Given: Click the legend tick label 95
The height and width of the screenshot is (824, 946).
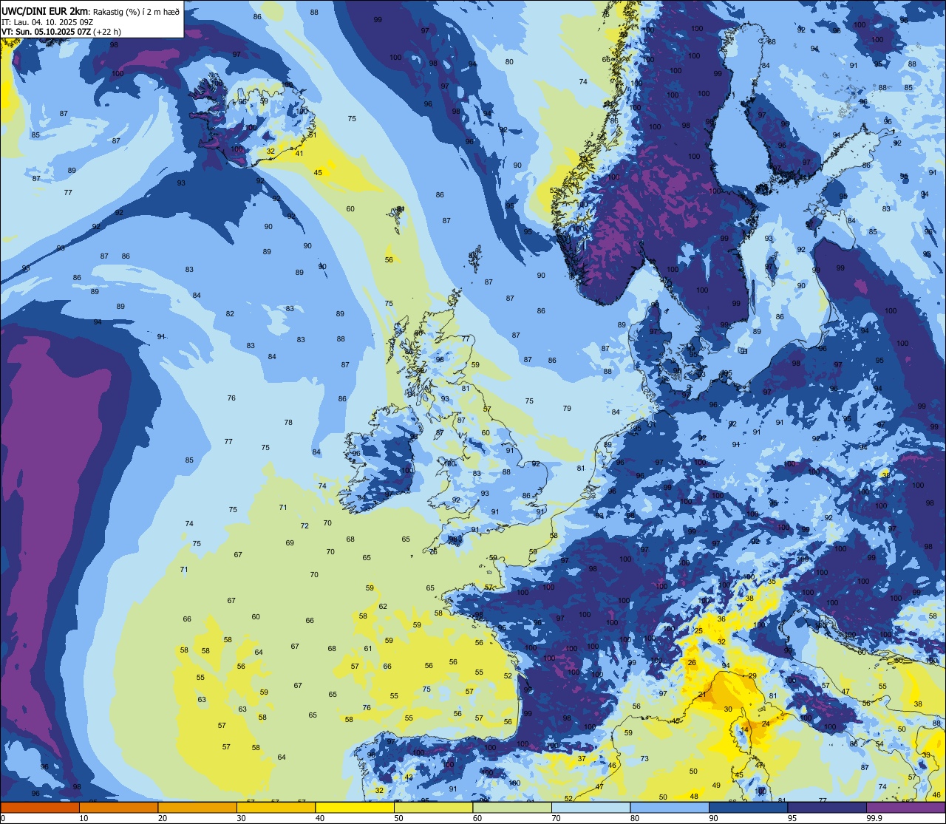Looking at the screenshot, I should click(792, 818).
